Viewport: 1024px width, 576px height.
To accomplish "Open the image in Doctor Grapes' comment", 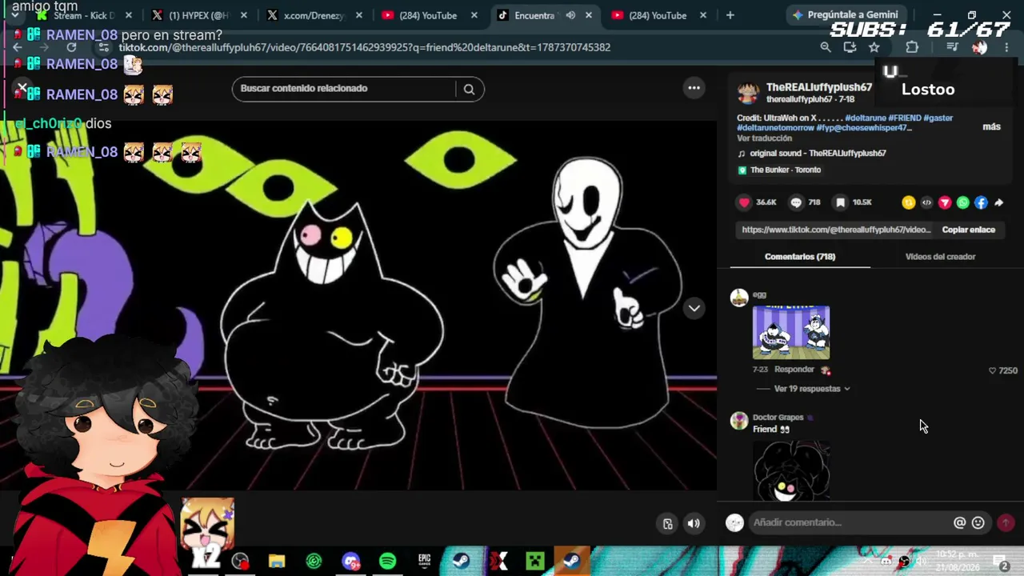I will [x=791, y=471].
